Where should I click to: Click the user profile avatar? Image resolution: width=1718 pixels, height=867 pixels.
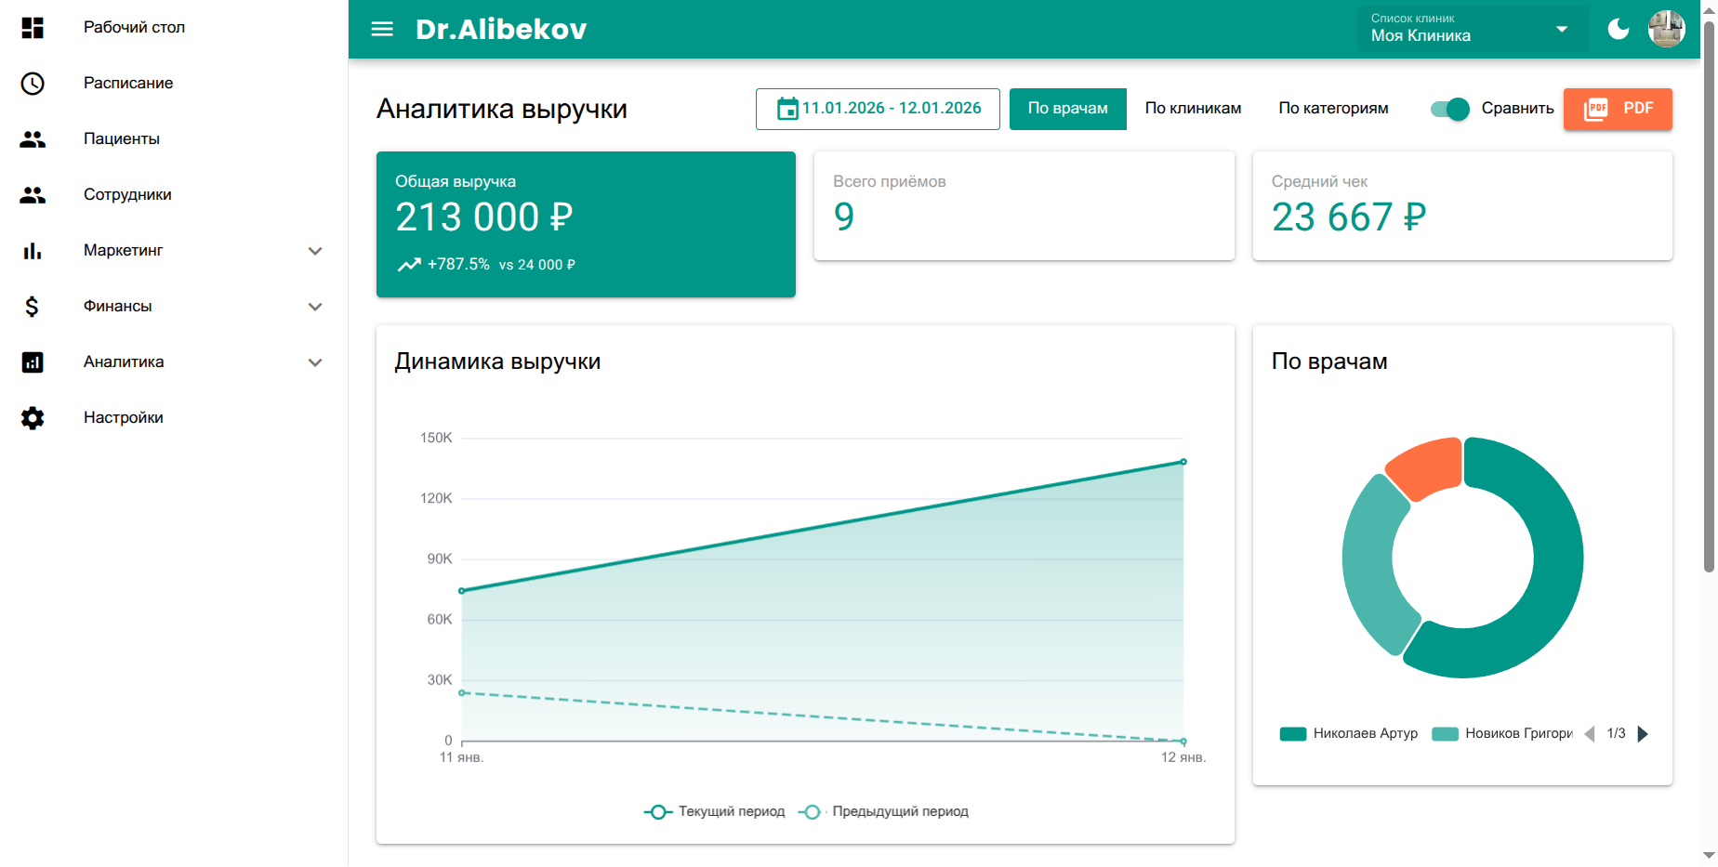click(1666, 29)
